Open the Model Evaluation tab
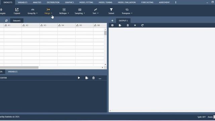This screenshot has height=121, width=215. click(127, 2)
